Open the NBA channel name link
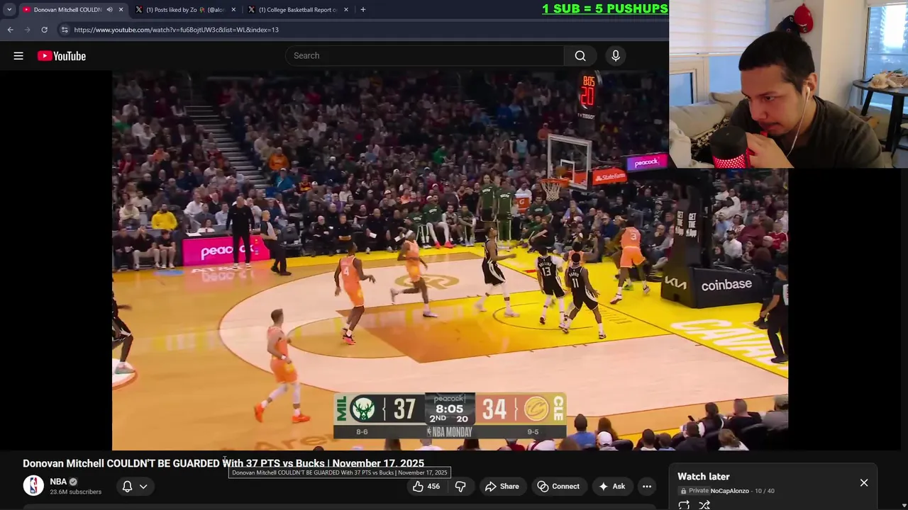 click(x=58, y=482)
